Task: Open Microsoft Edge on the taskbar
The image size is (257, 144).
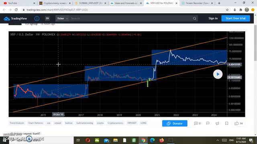Action: tap(153, 140)
